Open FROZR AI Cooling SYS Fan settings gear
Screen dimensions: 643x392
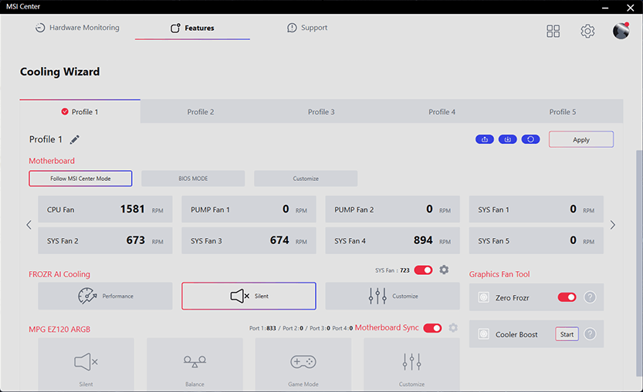pos(444,270)
